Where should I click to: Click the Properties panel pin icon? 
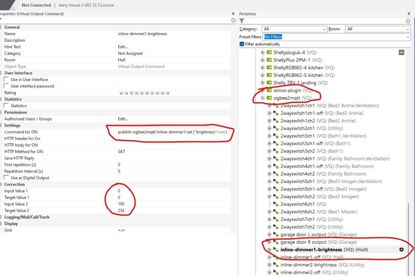click(x=233, y=14)
